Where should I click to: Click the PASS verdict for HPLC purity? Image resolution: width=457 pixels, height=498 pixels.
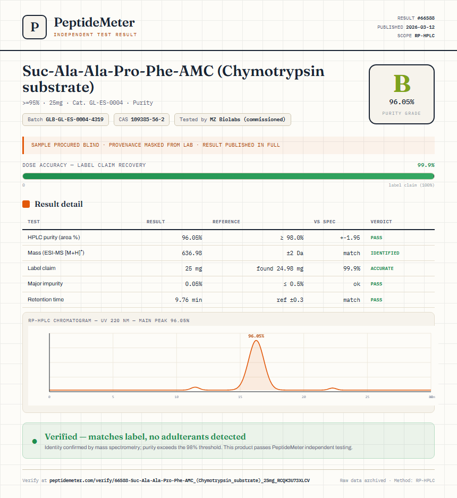coord(376,238)
